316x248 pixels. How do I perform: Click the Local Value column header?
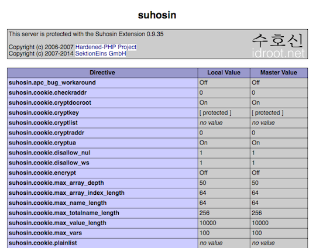click(224, 73)
